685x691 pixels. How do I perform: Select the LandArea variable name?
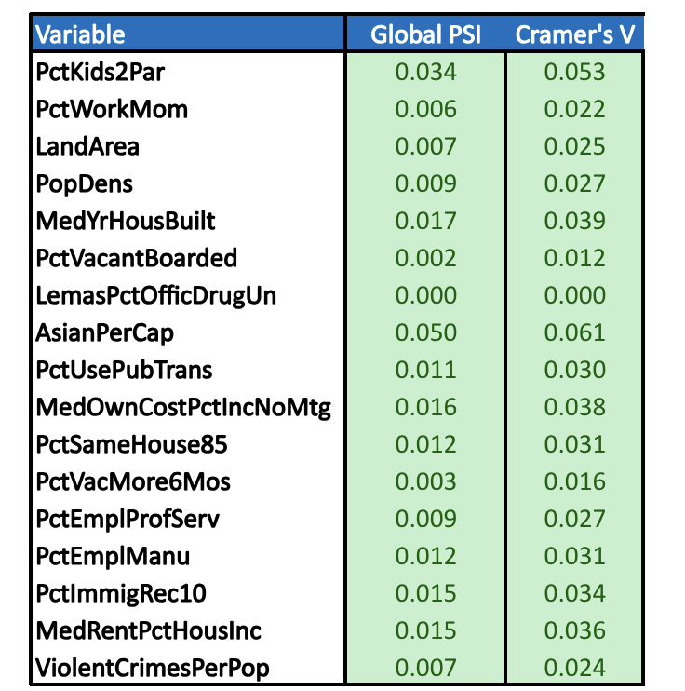(x=87, y=146)
